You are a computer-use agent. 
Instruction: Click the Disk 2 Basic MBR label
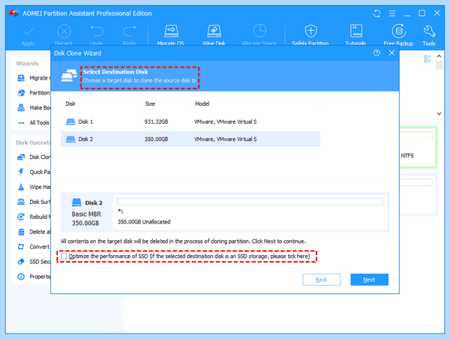pos(86,213)
